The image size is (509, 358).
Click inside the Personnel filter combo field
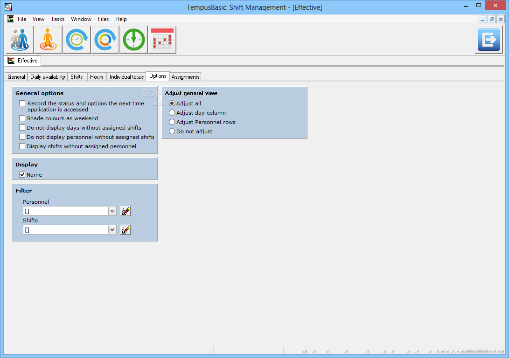(x=66, y=211)
